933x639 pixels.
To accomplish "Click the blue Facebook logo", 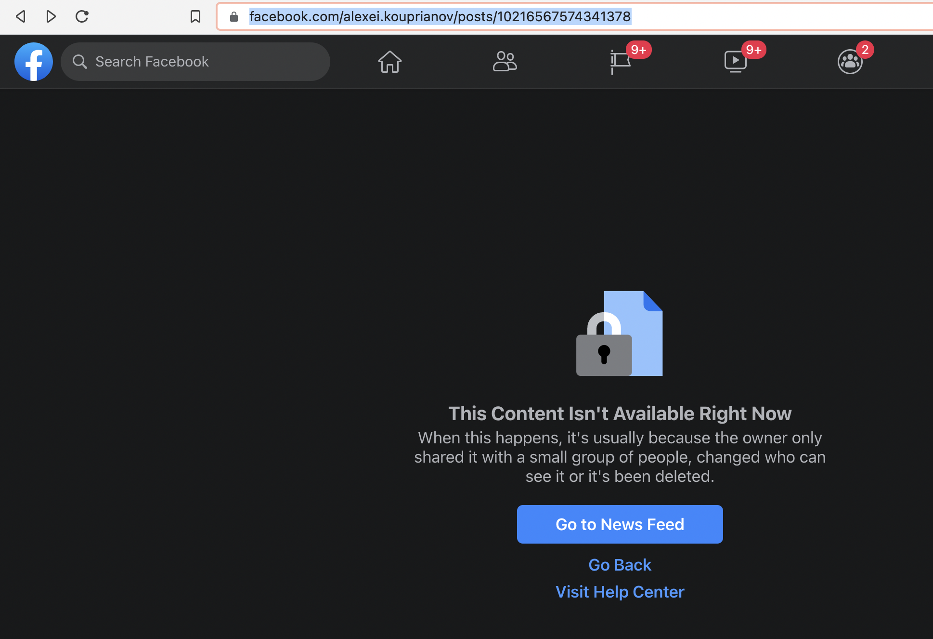I will pos(34,62).
